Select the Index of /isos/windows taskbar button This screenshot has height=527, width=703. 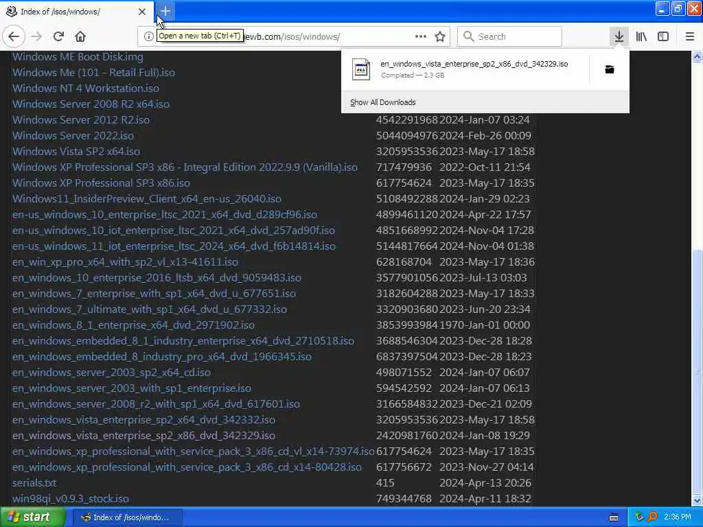(x=127, y=517)
